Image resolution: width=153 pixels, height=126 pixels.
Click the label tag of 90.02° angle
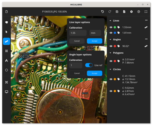(119, 46)
